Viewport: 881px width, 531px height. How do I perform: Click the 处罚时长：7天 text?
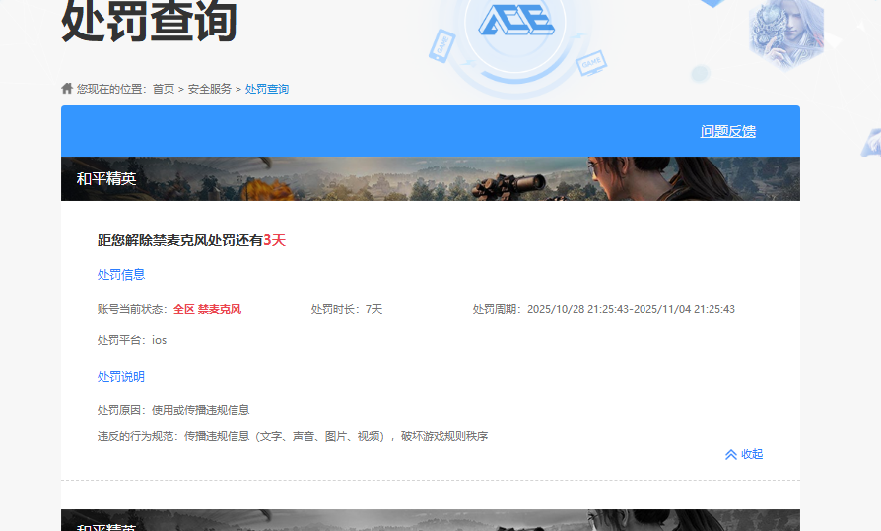coord(347,309)
